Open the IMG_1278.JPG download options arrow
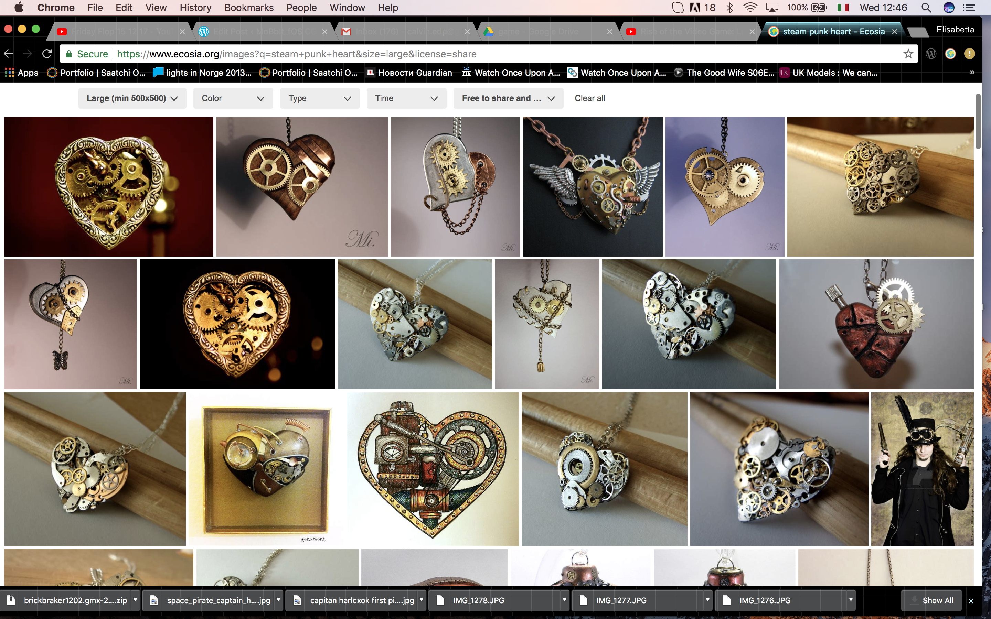This screenshot has width=991, height=619. 564,600
